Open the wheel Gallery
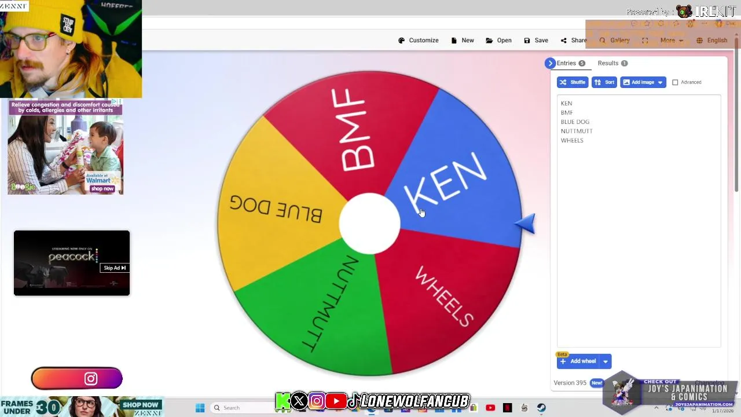The width and height of the screenshot is (741, 417). pos(614,41)
